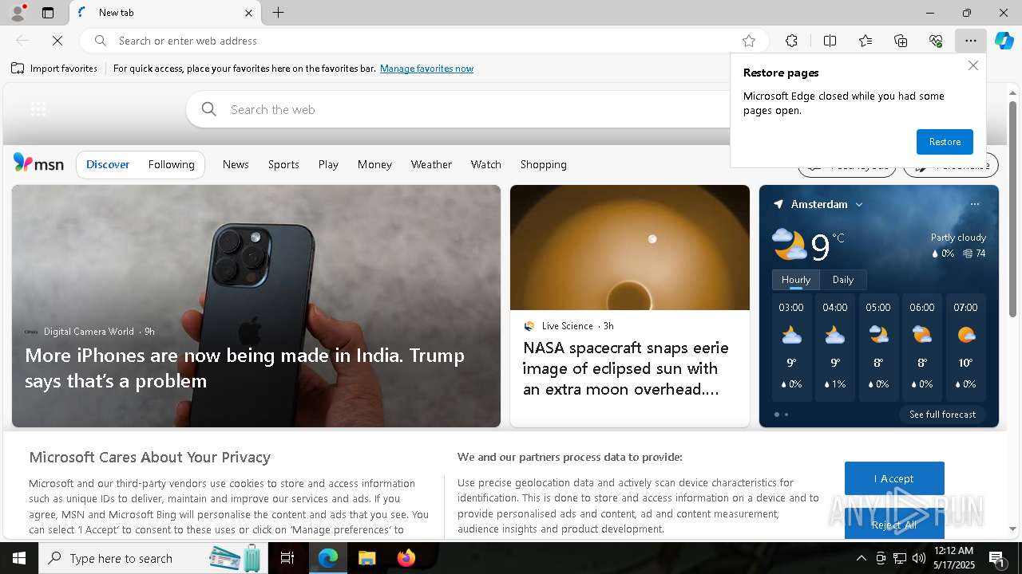The image size is (1022, 574).
Task: Open the Extensions puzzle icon
Action: point(791,41)
